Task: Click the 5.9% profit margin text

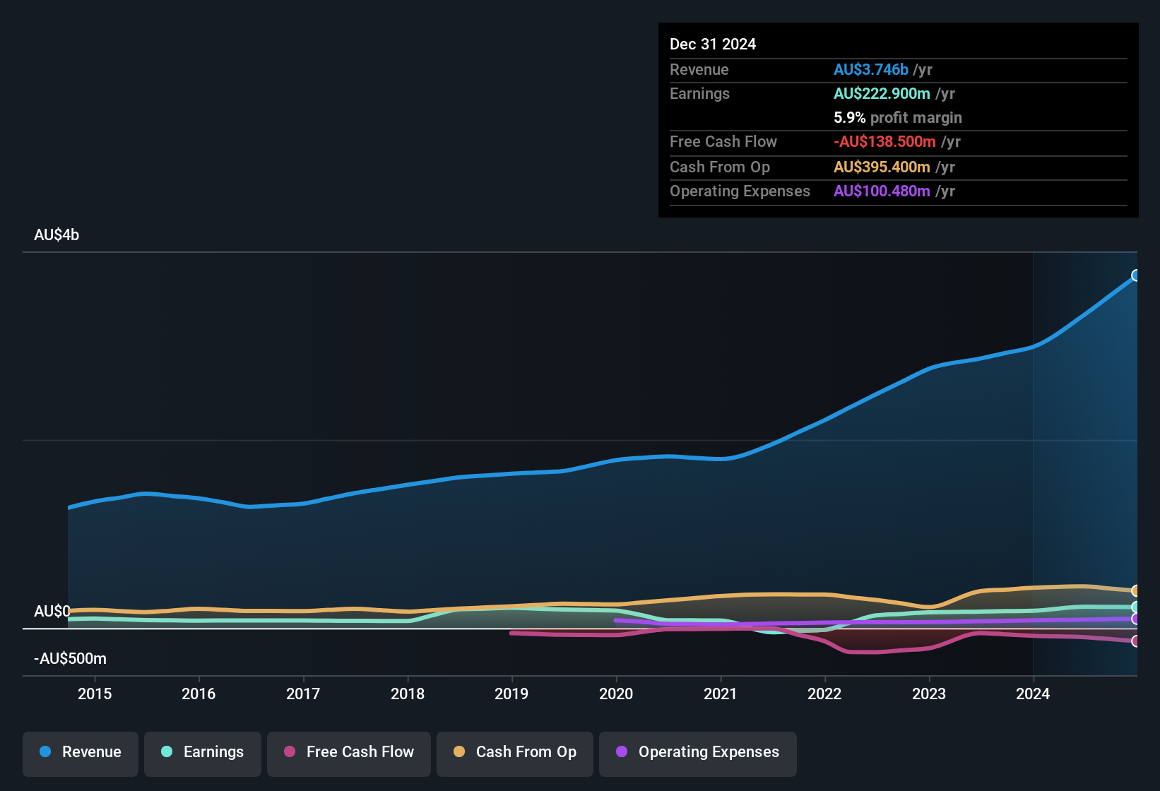Action: [898, 118]
